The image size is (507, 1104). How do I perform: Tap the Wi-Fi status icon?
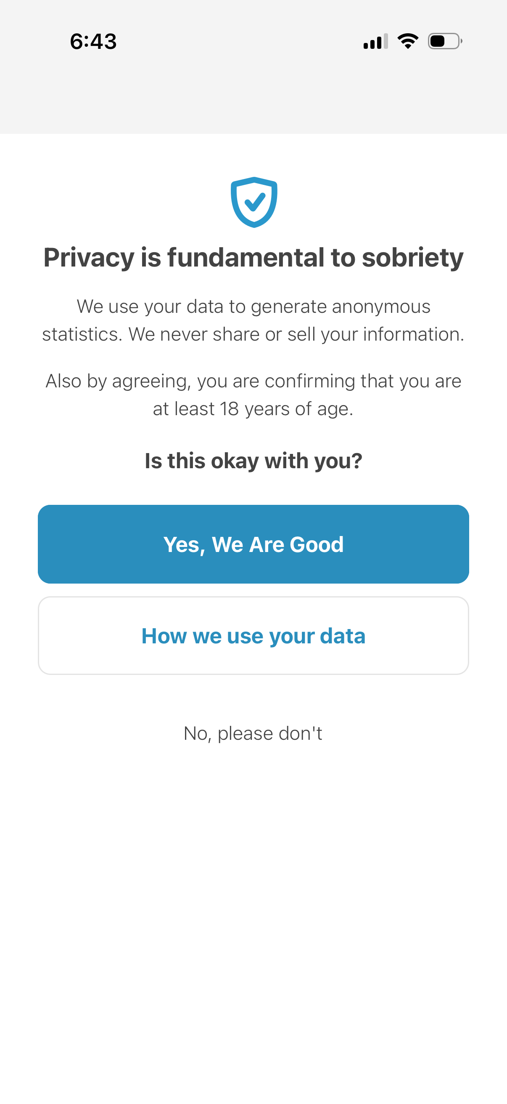pos(408,41)
